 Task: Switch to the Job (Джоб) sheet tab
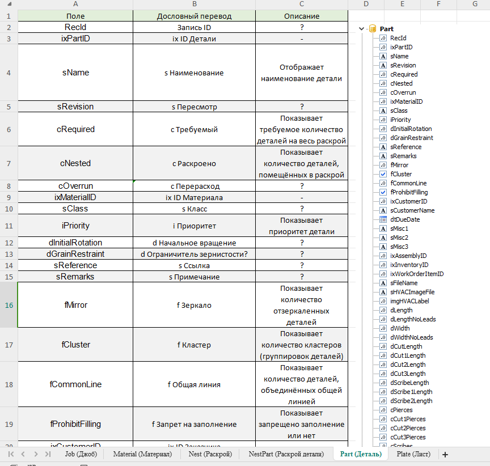(x=81, y=454)
